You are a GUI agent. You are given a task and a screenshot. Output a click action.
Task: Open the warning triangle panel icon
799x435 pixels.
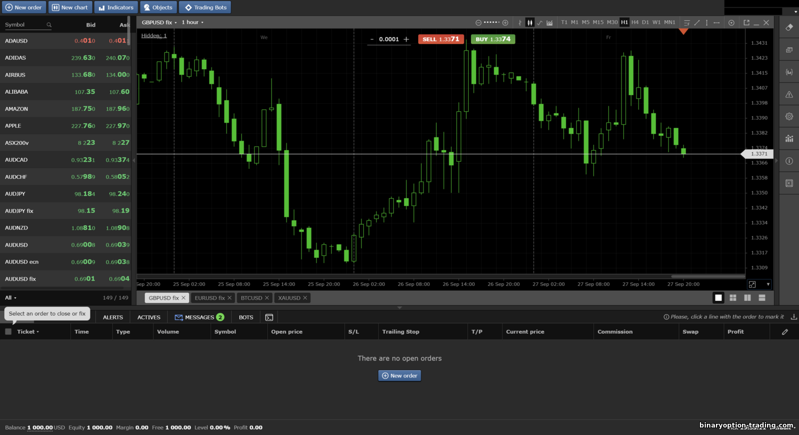pos(789,94)
